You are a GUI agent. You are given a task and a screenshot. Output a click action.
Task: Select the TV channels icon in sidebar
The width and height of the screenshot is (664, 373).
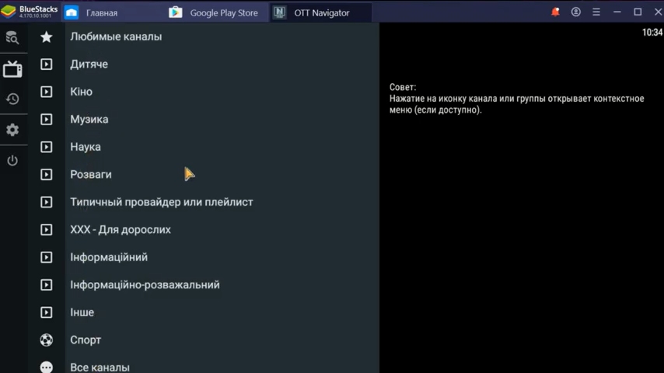pyautogui.click(x=12, y=69)
